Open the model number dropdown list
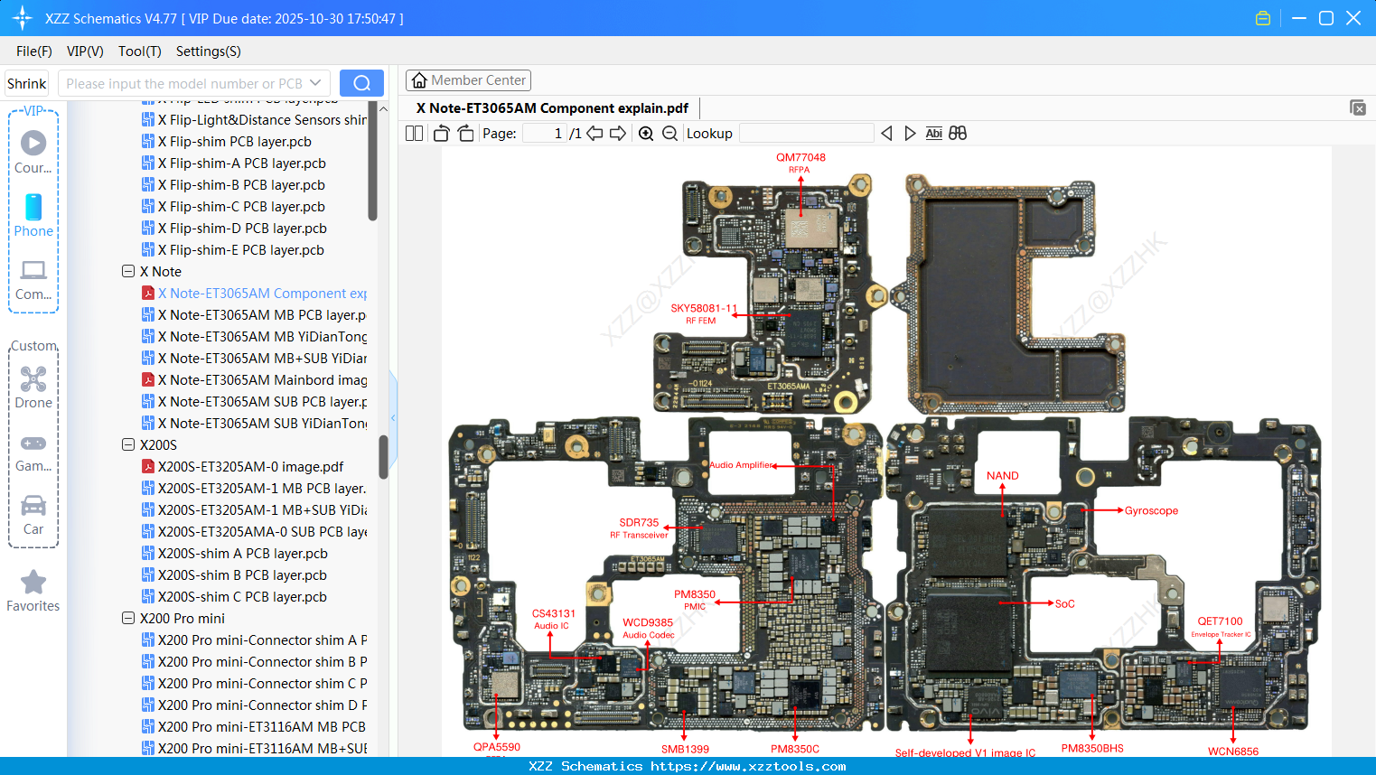The width and height of the screenshot is (1376, 775). point(318,82)
